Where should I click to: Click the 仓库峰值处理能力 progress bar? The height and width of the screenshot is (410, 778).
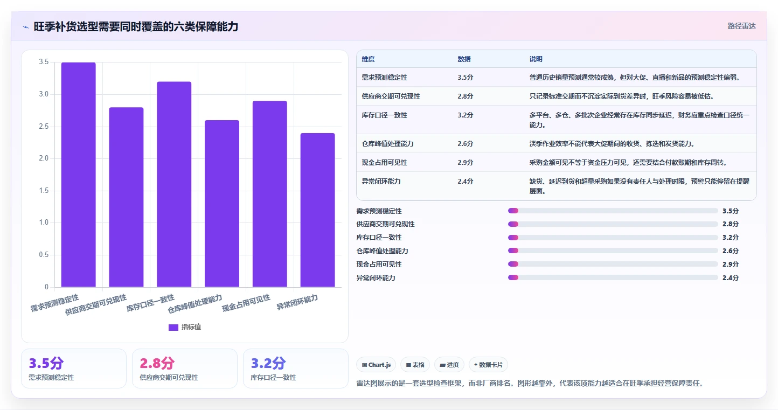pos(613,251)
